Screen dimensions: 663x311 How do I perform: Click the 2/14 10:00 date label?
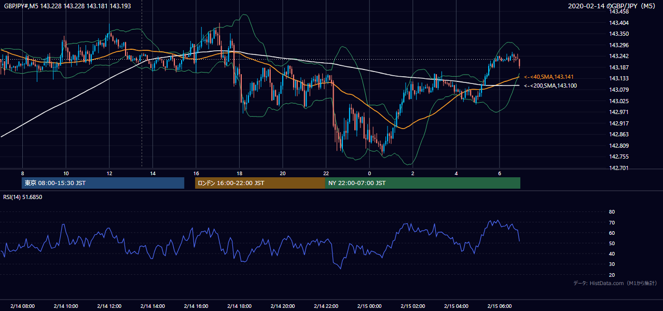click(65, 306)
